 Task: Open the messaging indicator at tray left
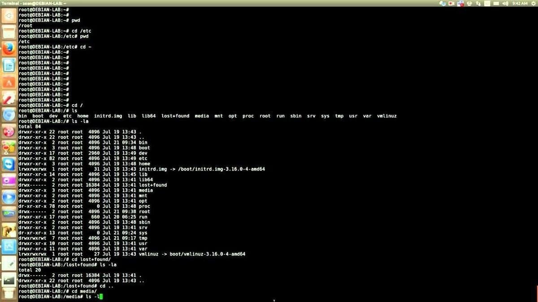point(443,4)
